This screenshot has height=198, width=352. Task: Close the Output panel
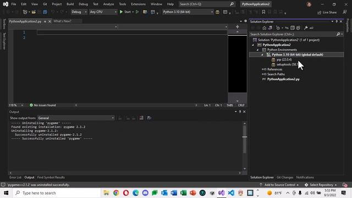[244, 112]
